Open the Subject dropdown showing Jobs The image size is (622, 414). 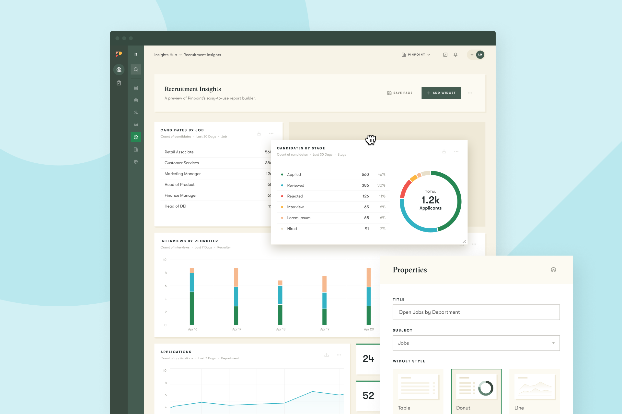click(476, 343)
